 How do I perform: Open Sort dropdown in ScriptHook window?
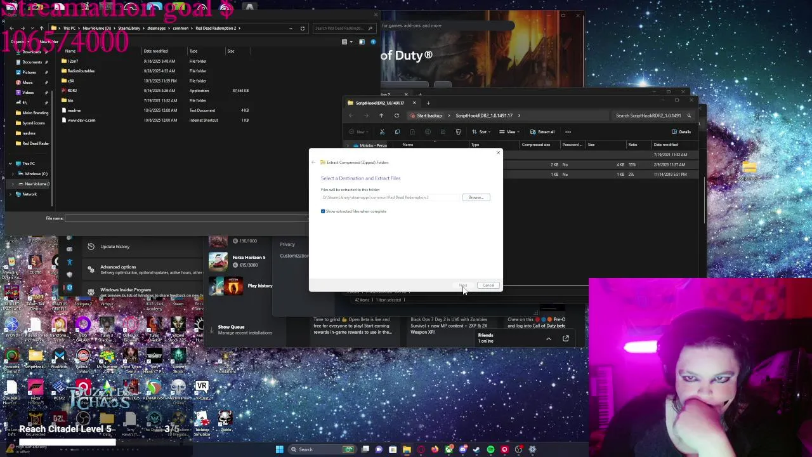click(483, 132)
